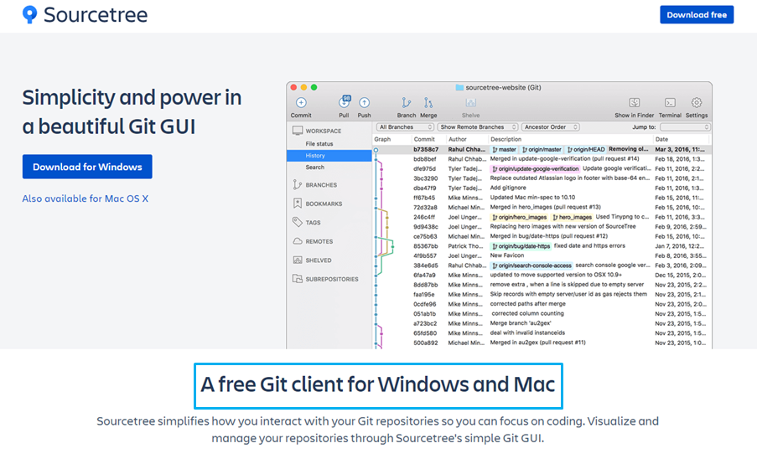Click the Remotes cloud icon

(298, 241)
